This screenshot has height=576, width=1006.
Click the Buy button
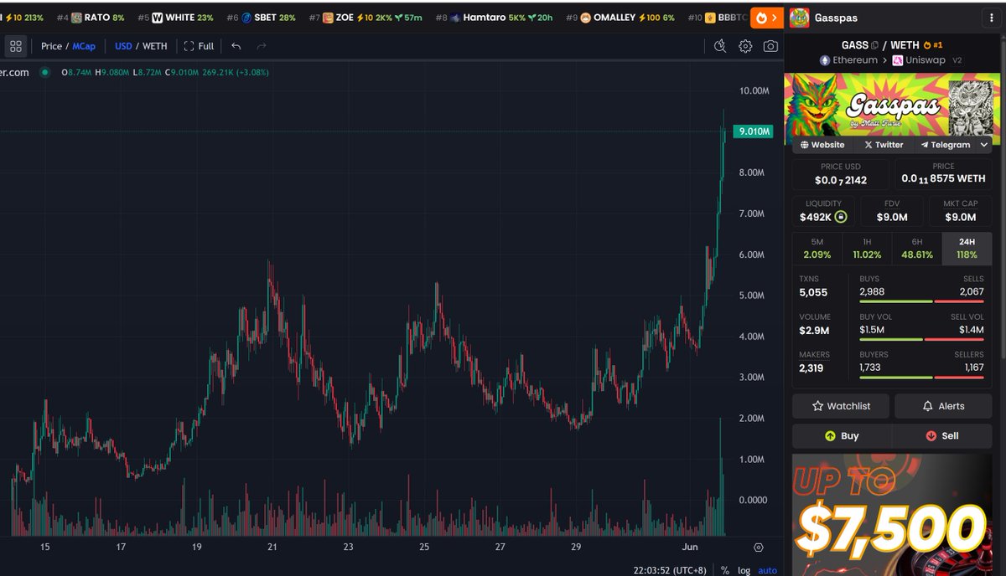[x=842, y=436]
